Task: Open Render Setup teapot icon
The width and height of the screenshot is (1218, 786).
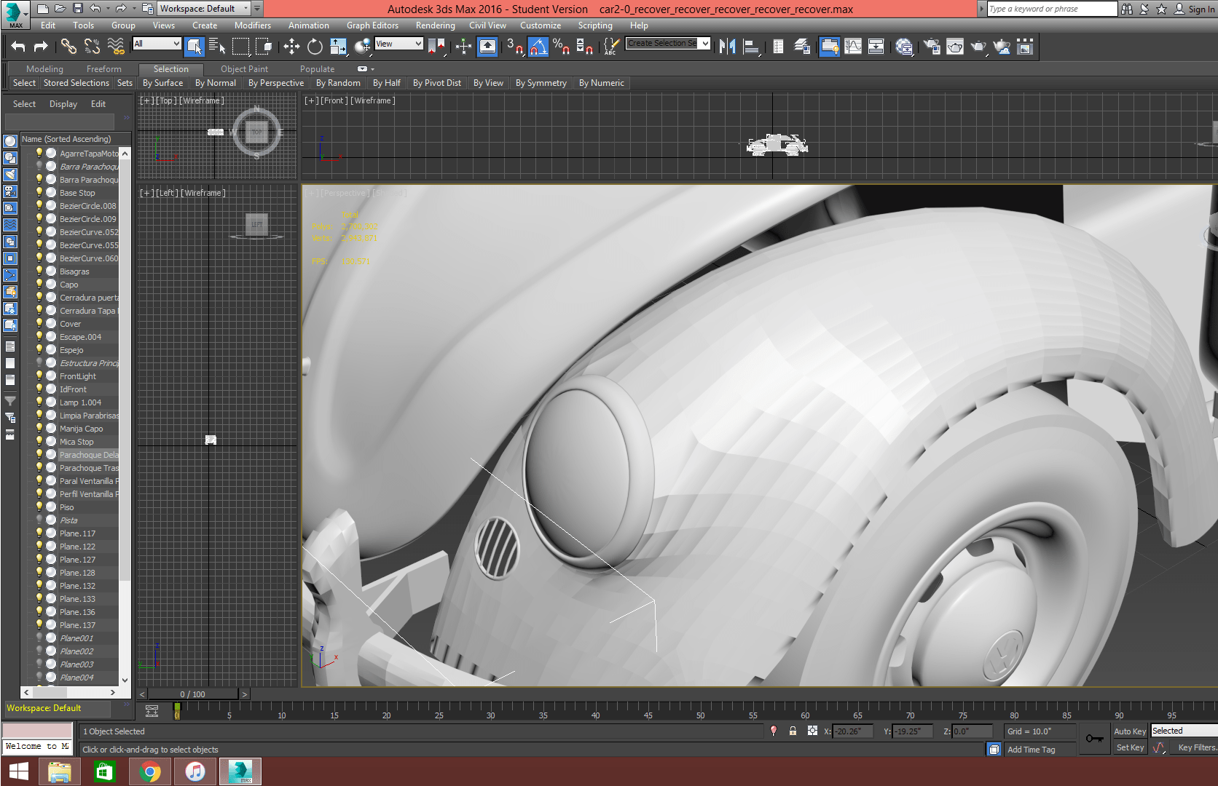Action: pos(932,47)
